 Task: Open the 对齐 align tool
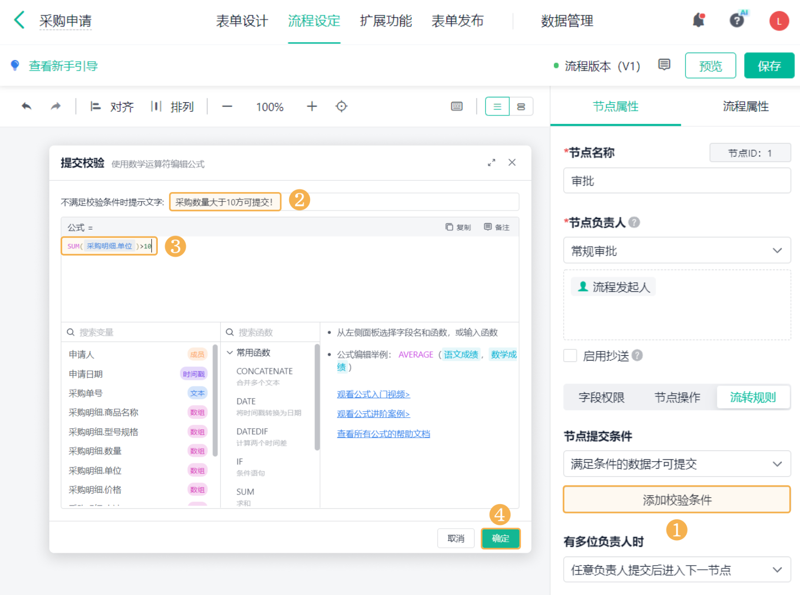(x=112, y=106)
